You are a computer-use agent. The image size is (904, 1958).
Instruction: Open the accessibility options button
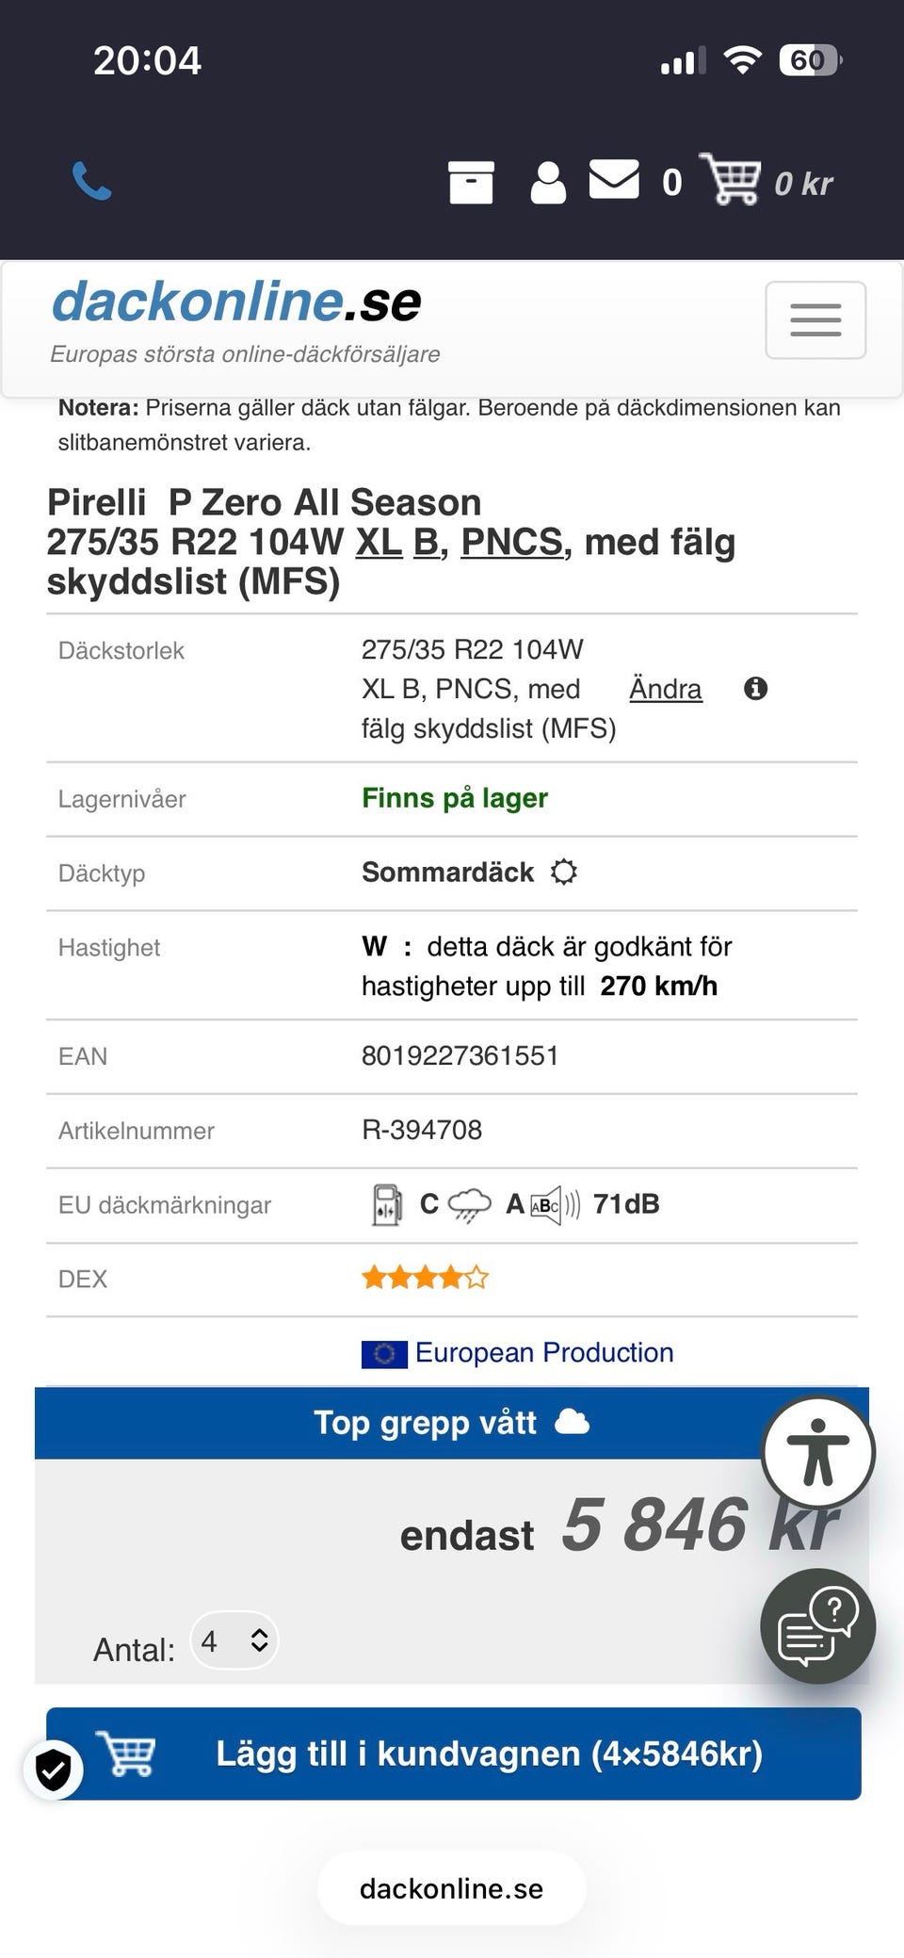tap(818, 1452)
